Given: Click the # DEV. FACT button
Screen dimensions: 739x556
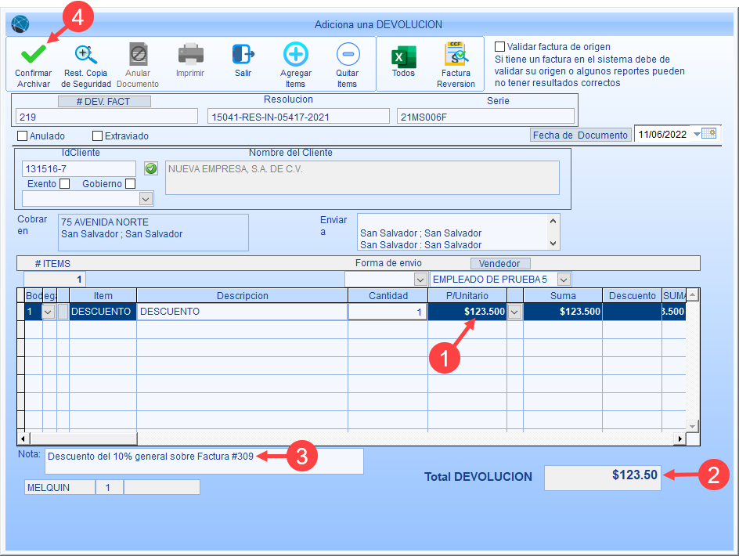Looking at the screenshot, I should tap(104, 101).
